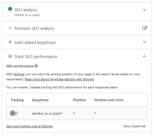Collapse the Track SEO performance section
154x136 pixels.
pos(144,56)
